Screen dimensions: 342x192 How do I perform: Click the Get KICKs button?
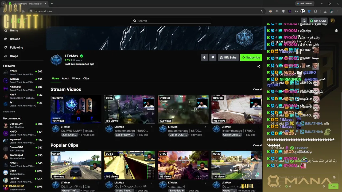tap(318, 21)
